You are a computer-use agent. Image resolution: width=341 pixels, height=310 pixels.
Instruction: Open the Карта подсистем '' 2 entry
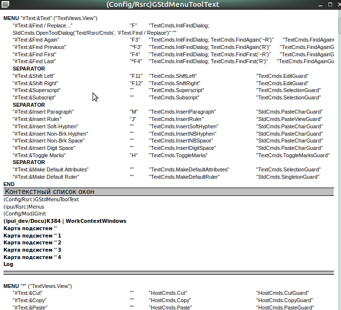tap(32, 242)
